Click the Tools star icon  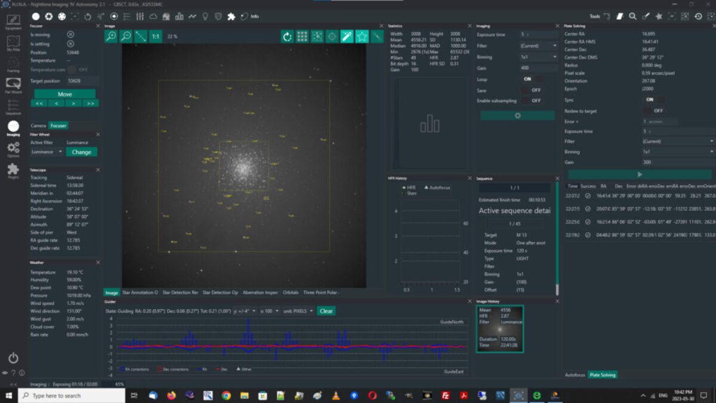[x=659, y=16]
